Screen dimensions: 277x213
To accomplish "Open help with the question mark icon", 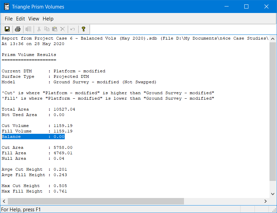I will 83,29.
